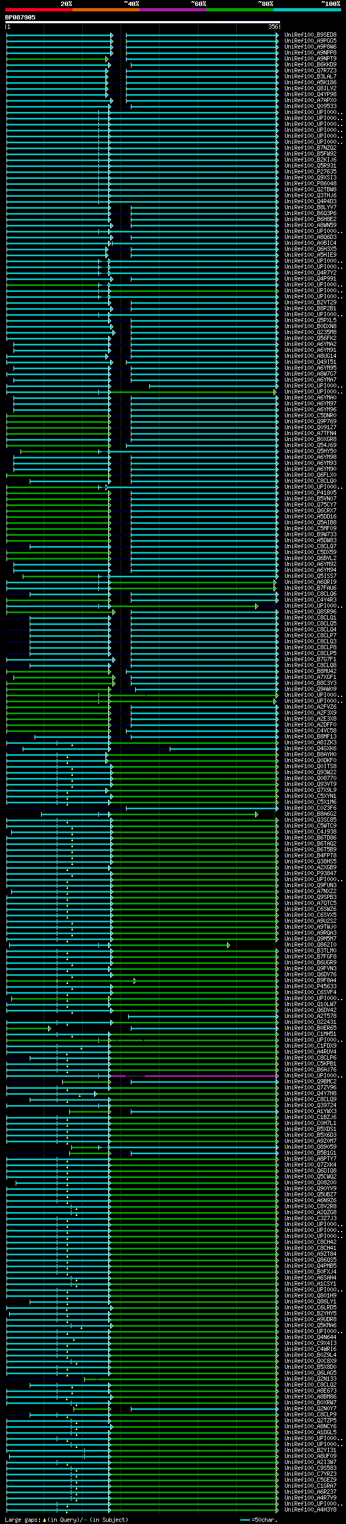This screenshot has width=346, height=1524.
Task: Click the last hit UniRef100_A4H3Y8
Action: click(x=310, y=1509)
